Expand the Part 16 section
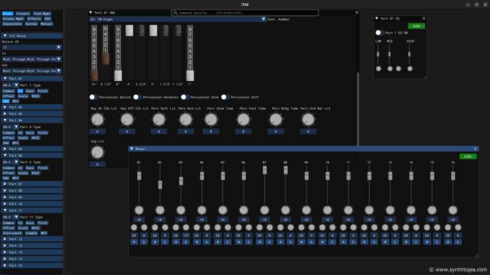This screenshot has width=490, height=275. [x=32, y=266]
